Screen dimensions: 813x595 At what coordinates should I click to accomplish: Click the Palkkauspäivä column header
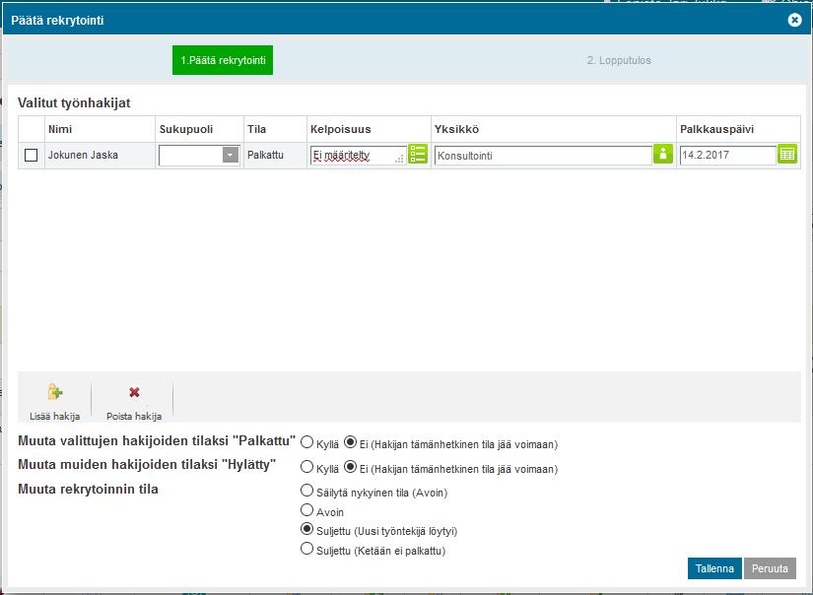click(738, 129)
